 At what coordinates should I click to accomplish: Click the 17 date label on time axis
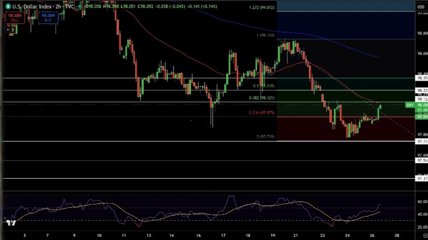(x=223, y=235)
